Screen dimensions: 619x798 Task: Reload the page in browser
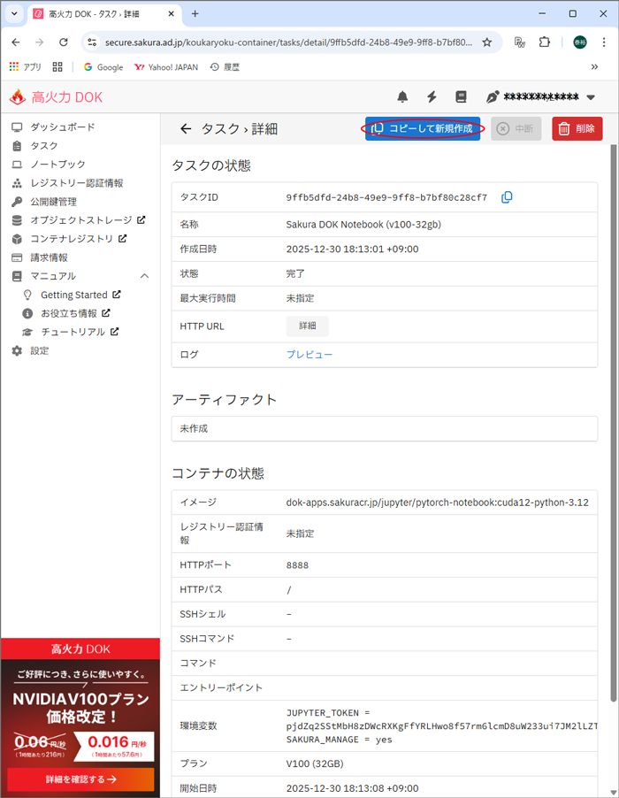pyautogui.click(x=63, y=42)
